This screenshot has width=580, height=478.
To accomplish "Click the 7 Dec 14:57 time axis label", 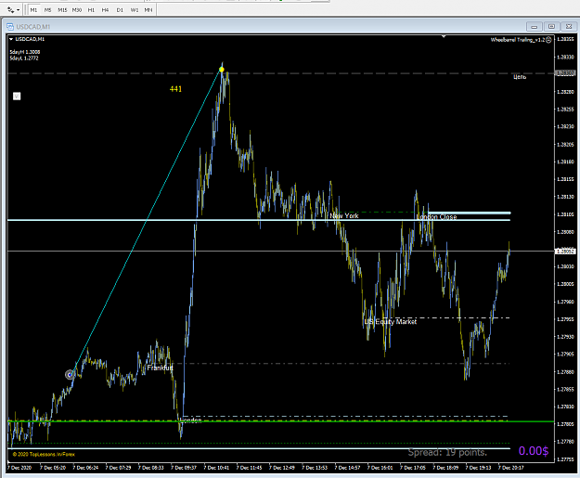I will click(347, 468).
